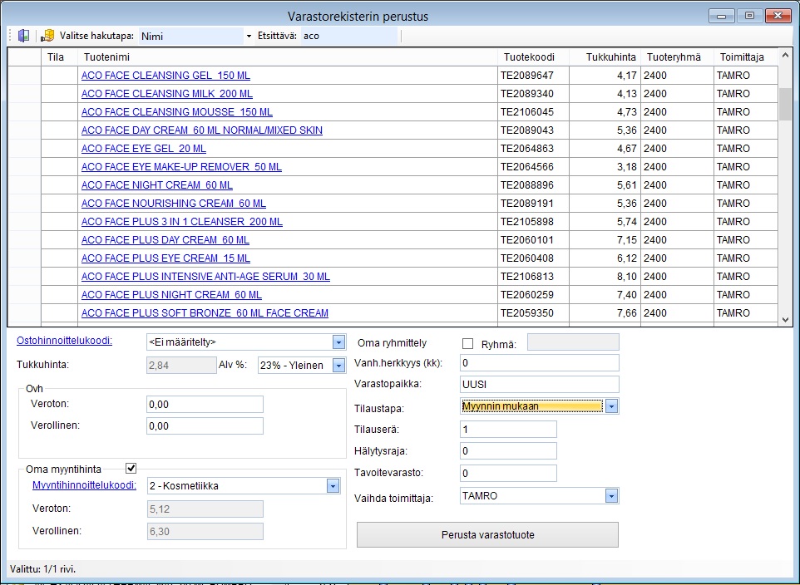This screenshot has height=585, width=800.
Task: Open ACO FACE PLUS NIGHT CREAM link
Action: coord(171,295)
